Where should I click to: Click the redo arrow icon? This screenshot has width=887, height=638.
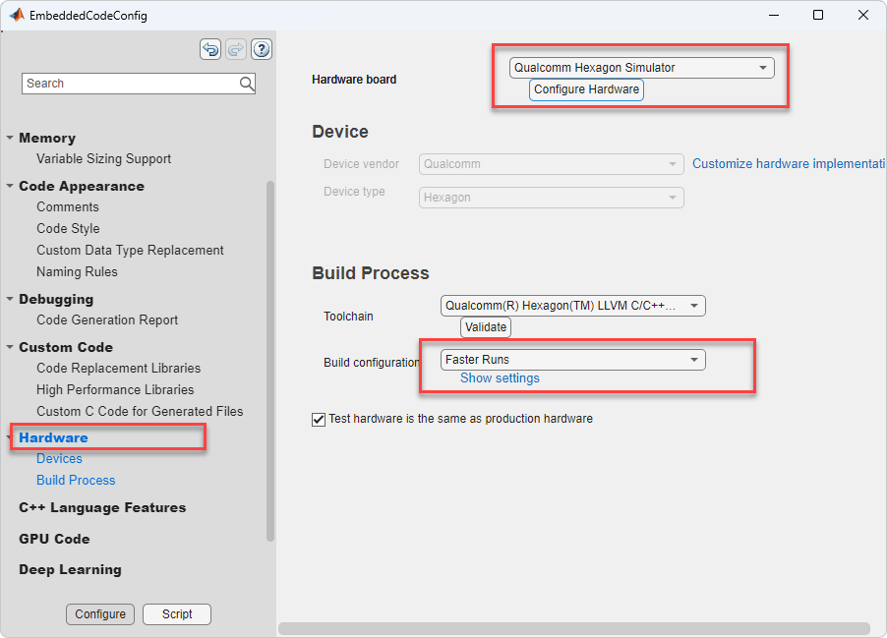point(236,49)
